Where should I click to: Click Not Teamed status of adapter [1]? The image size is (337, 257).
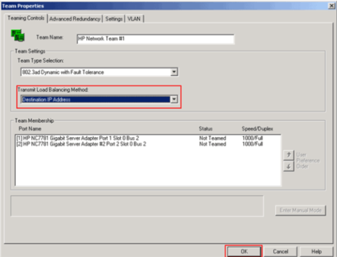coord(212,138)
